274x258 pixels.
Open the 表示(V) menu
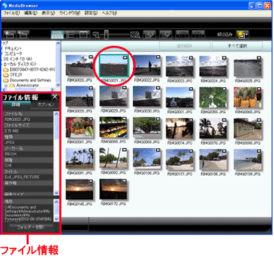coord(48,13)
